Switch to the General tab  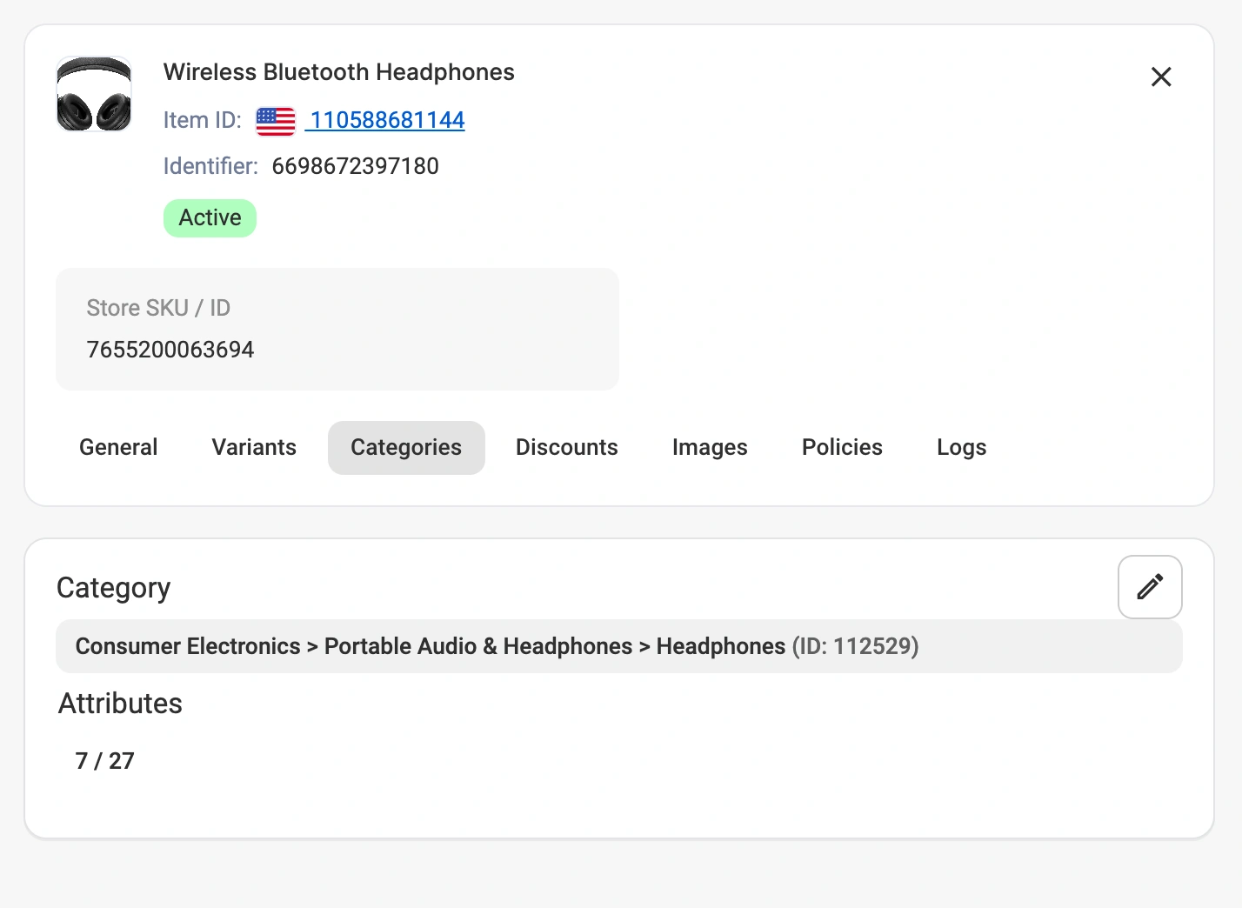[118, 447]
